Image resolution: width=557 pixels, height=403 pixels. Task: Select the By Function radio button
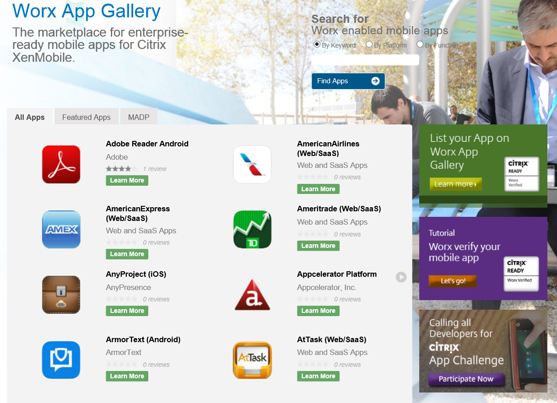click(x=420, y=44)
